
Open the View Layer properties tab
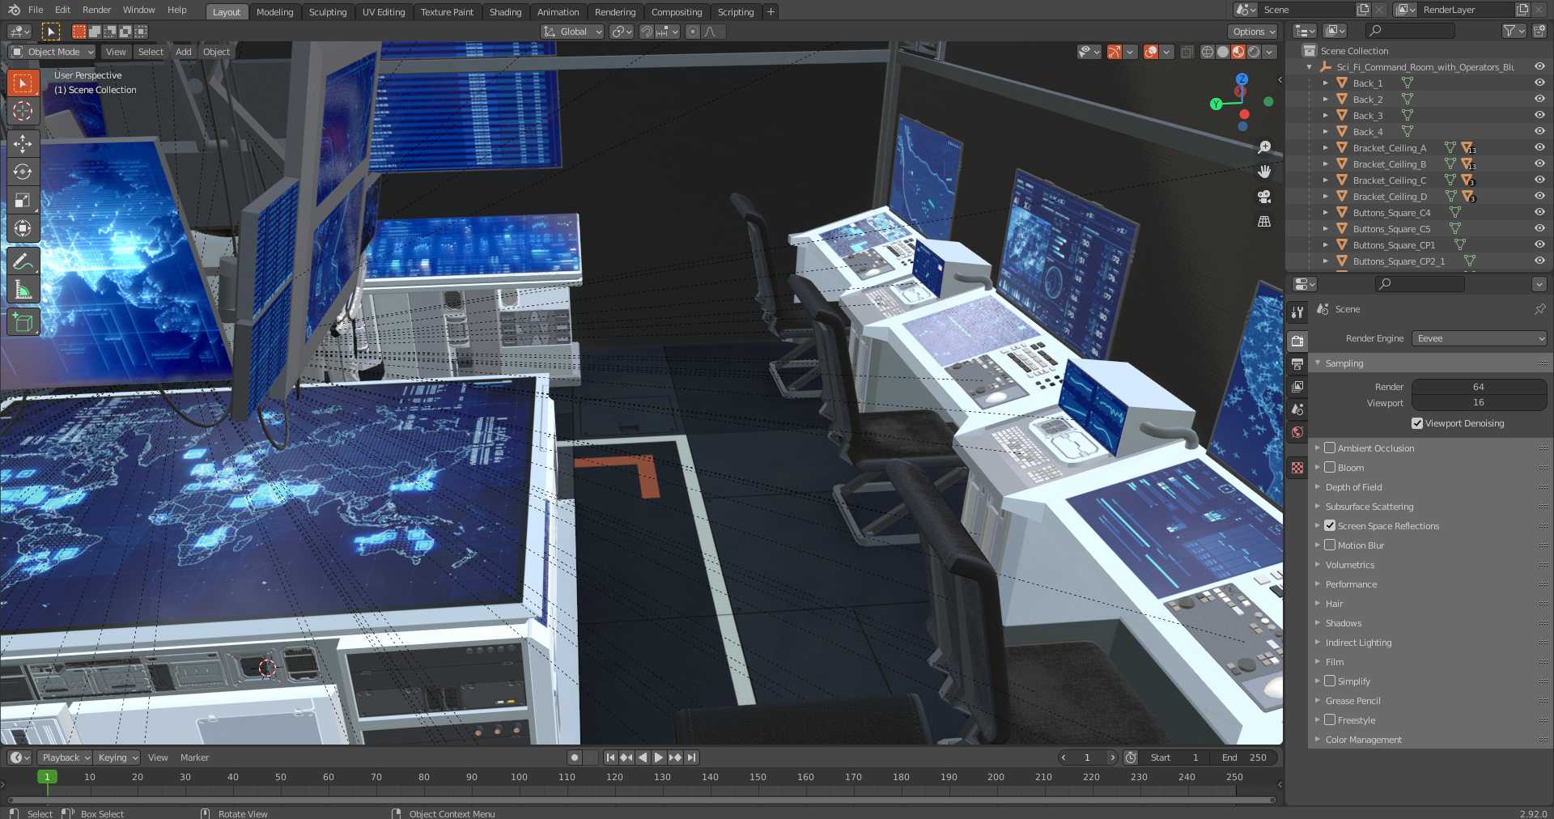point(1297,387)
